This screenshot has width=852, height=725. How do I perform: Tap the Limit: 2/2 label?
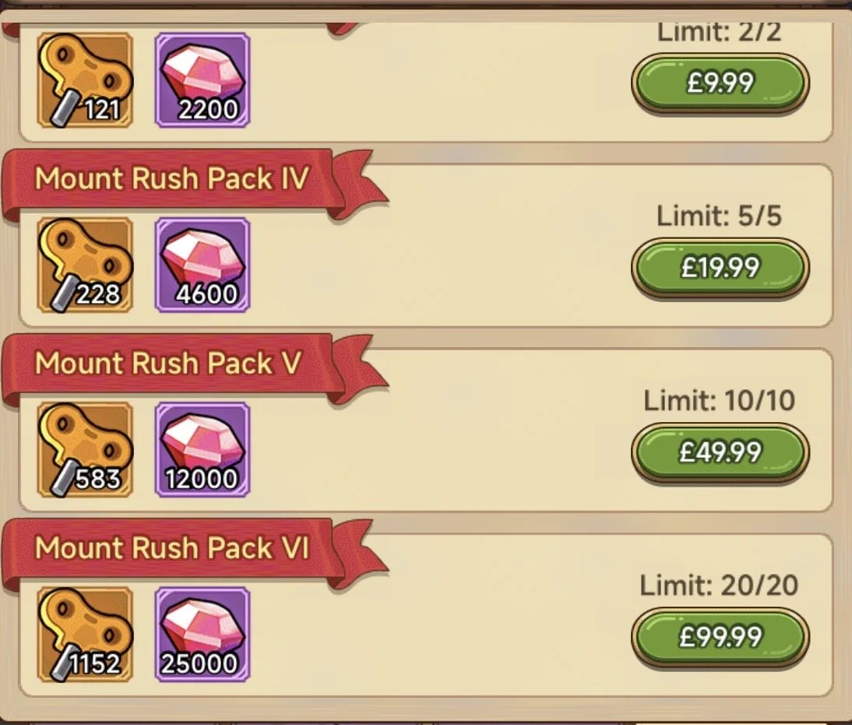(719, 33)
